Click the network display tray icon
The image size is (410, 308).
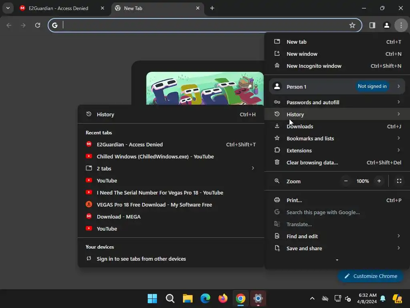click(x=338, y=298)
